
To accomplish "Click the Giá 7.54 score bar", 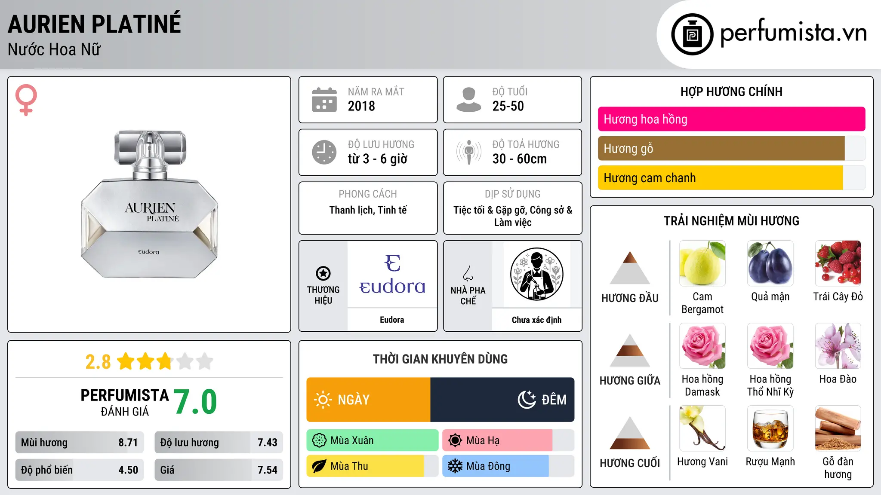I will tap(219, 470).
